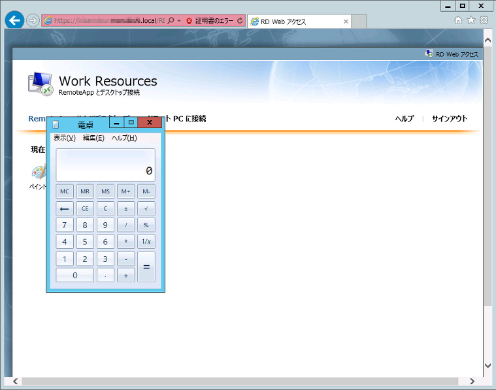Click the number 8 key
Image resolution: width=496 pixels, height=390 pixels.
pyautogui.click(x=85, y=225)
